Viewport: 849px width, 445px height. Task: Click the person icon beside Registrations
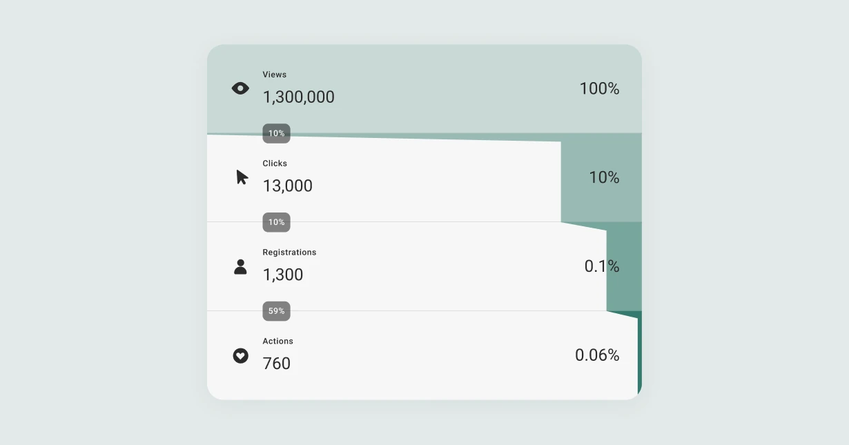(x=240, y=267)
